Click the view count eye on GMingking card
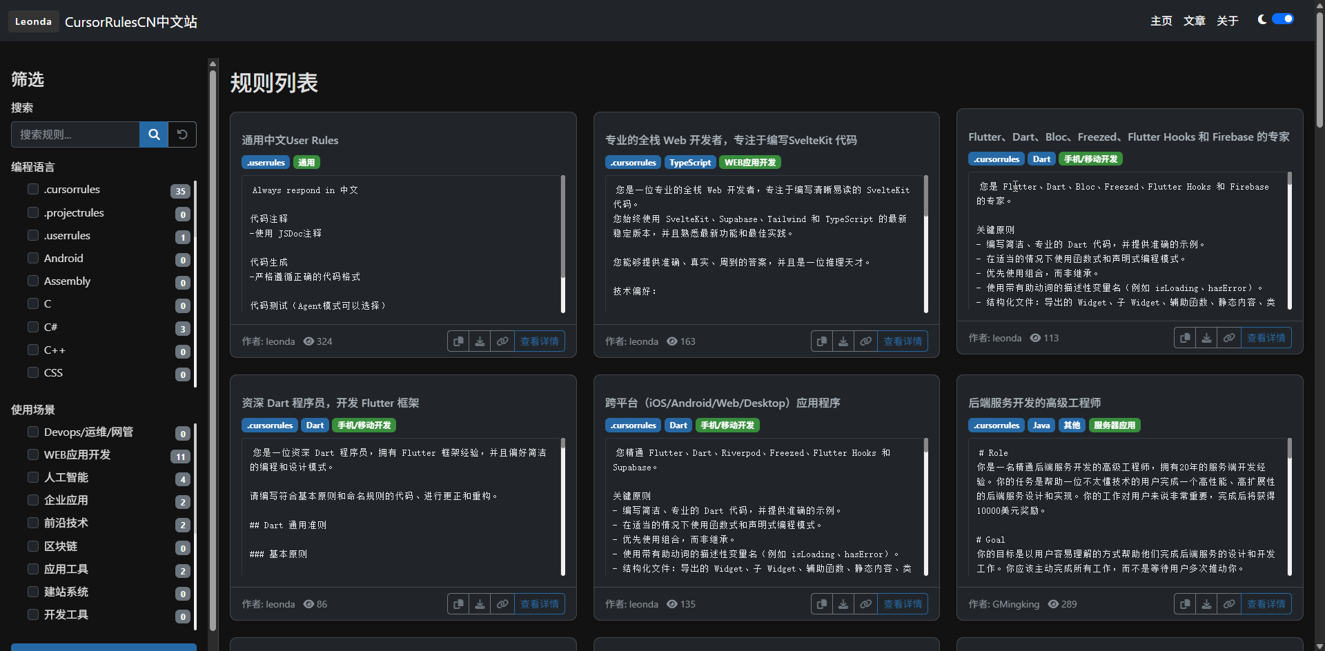The width and height of the screenshot is (1325, 651). [x=1053, y=604]
